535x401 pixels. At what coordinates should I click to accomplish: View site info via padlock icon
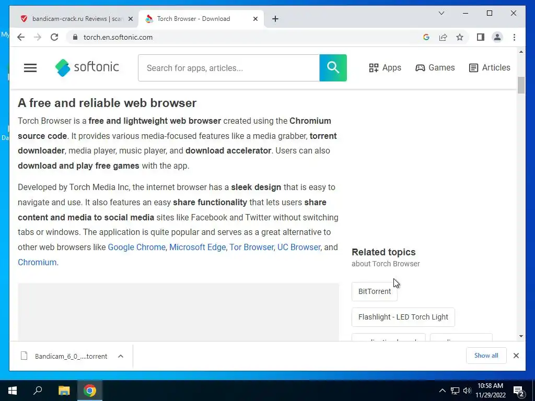75,37
